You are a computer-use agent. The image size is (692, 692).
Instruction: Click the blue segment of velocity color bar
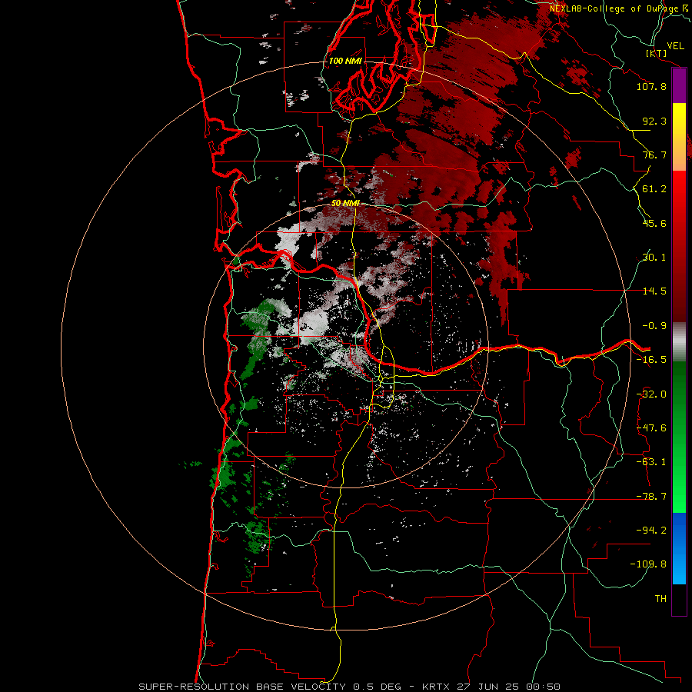[679, 548]
